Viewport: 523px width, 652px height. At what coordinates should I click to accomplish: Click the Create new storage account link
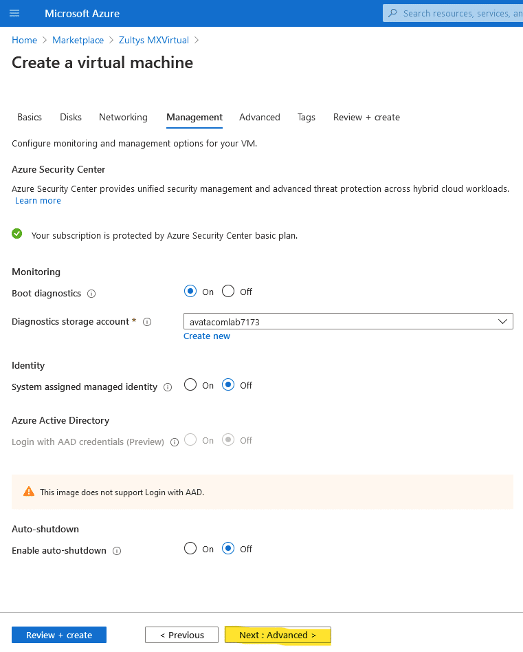(x=207, y=336)
